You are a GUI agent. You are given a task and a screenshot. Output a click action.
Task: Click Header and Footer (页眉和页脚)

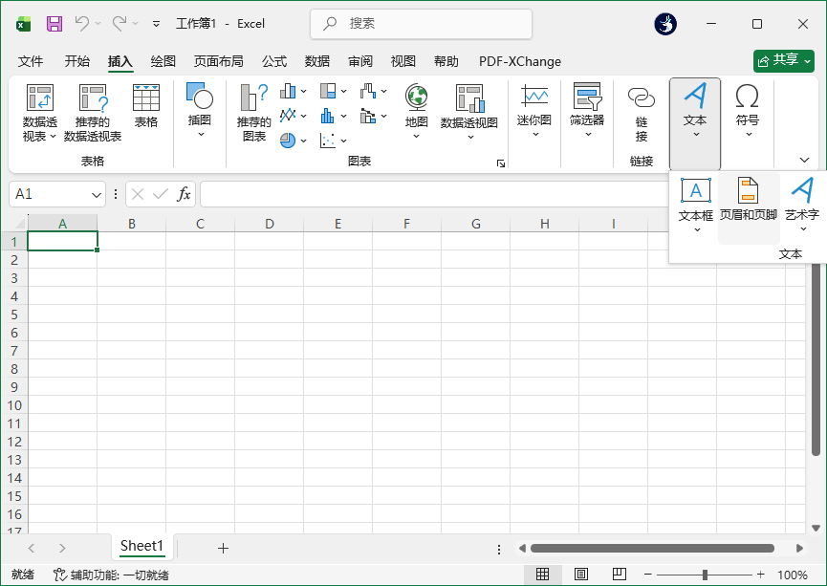point(748,190)
